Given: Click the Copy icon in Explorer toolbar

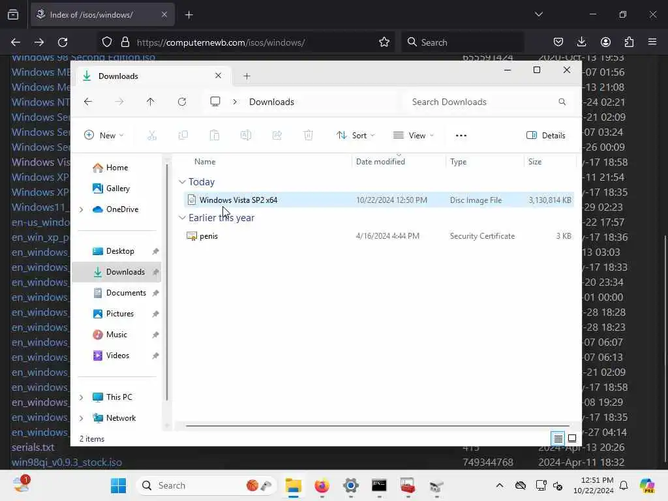Looking at the screenshot, I should pos(183,136).
